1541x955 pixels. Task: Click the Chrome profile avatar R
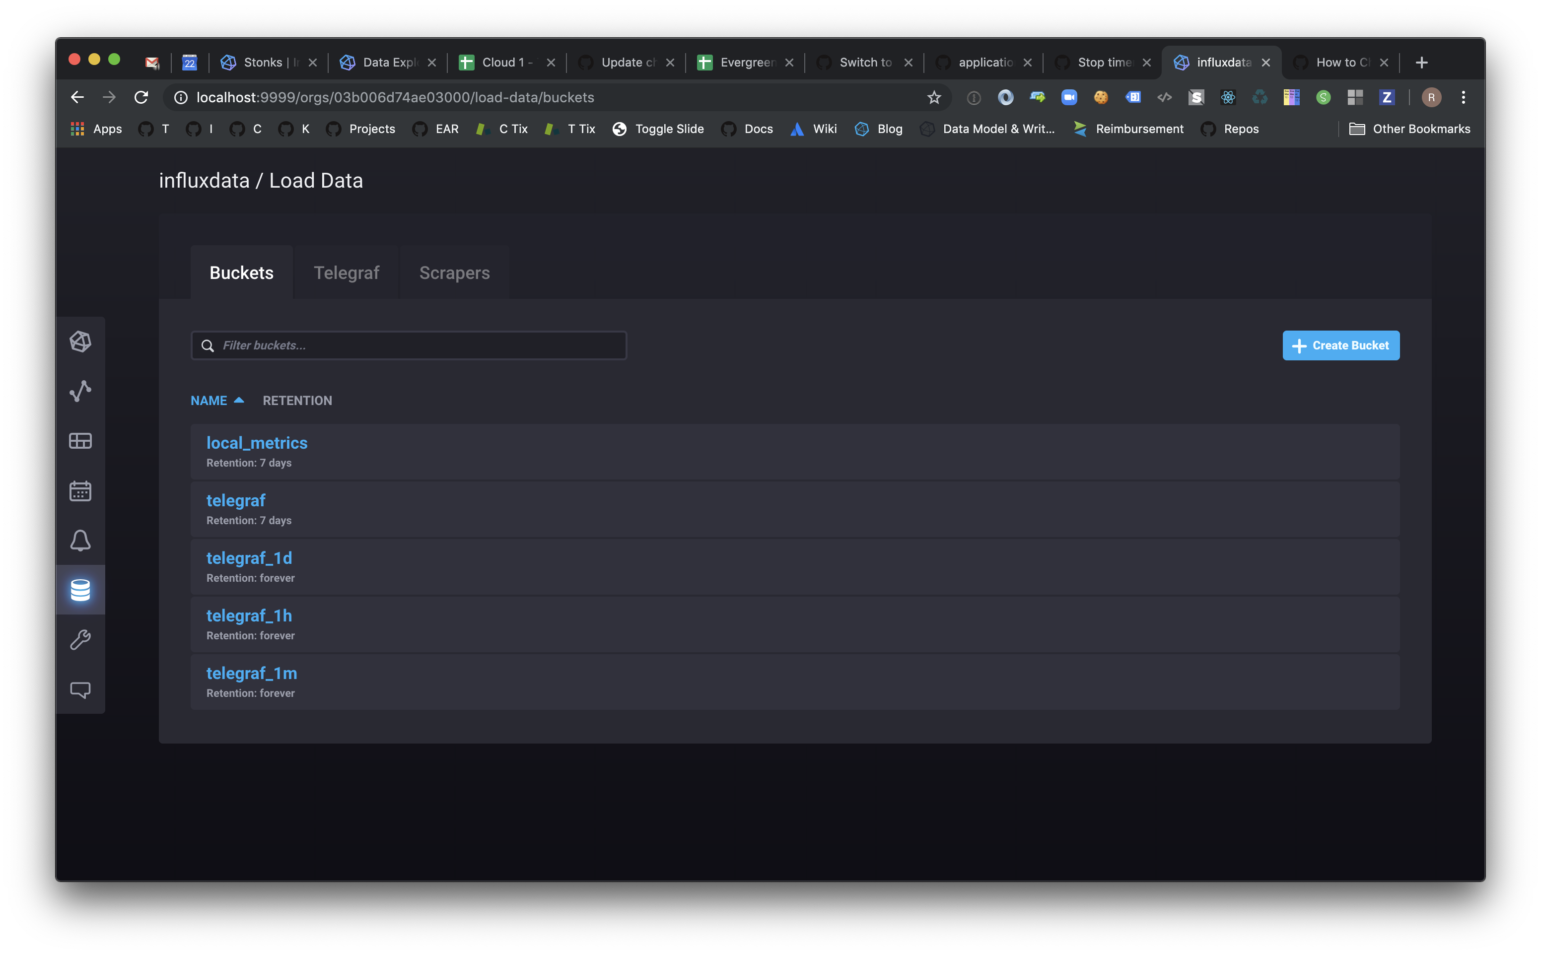1431,97
